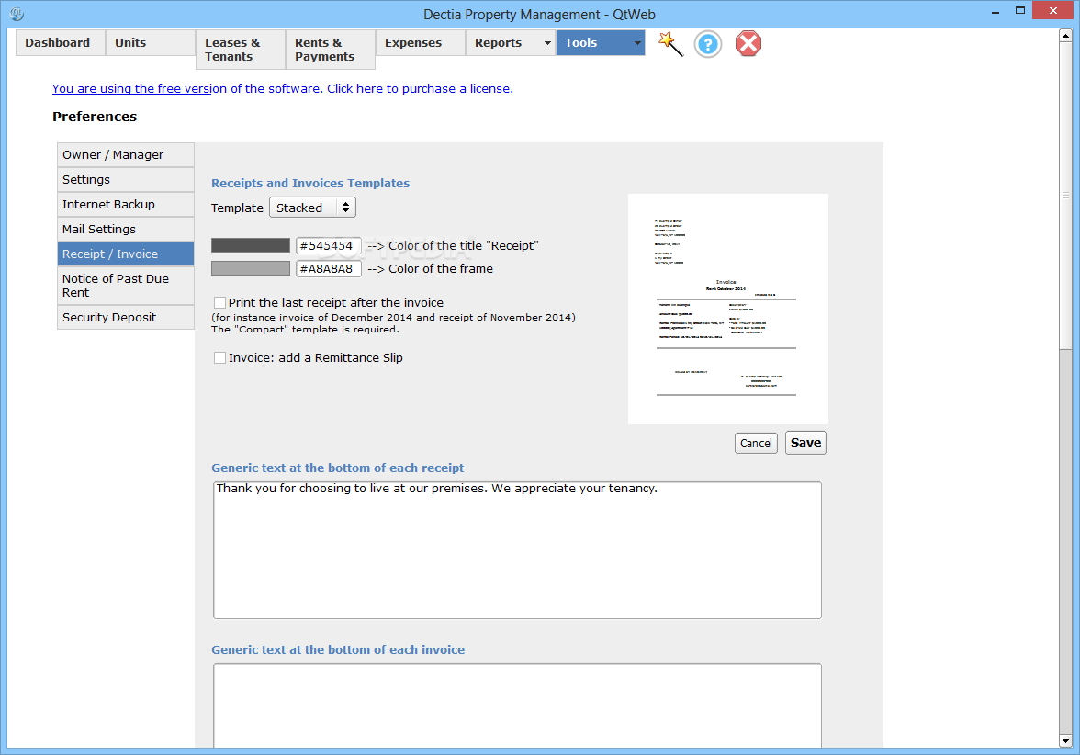Open Rents & Payments tab
Image resolution: width=1080 pixels, height=755 pixels.
[331, 50]
